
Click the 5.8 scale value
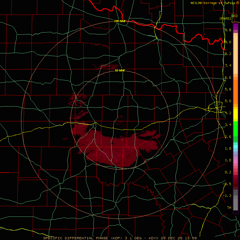(x=228, y=89)
